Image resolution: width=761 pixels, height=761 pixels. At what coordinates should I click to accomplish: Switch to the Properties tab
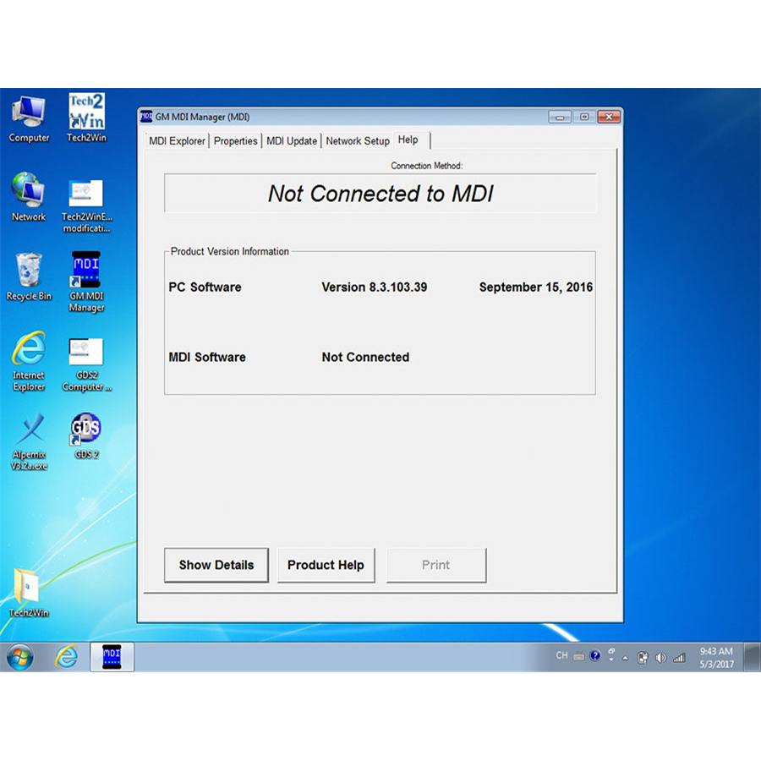pyautogui.click(x=235, y=140)
